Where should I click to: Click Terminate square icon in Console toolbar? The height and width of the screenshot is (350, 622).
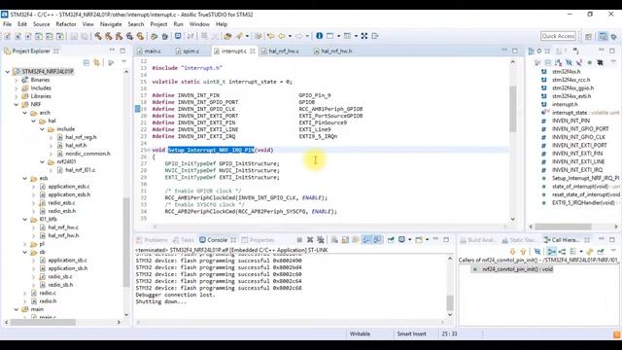click(299, 240)
